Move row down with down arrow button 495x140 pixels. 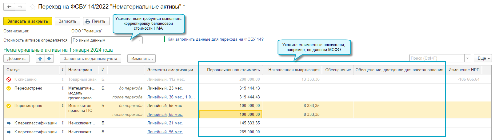click(x=49, y=58)
